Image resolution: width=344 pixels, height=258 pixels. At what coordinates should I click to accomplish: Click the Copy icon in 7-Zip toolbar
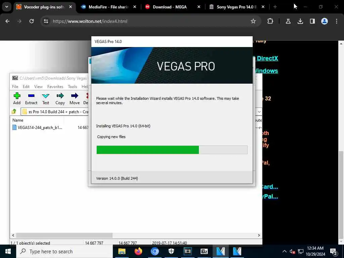[x=60, y=98]
